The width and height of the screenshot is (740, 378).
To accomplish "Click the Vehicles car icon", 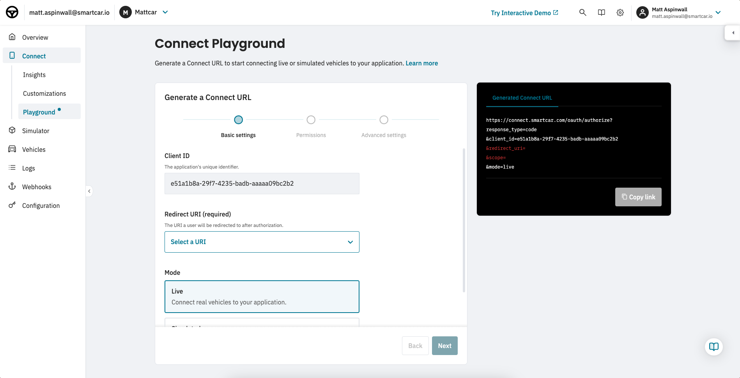I will pyautogui.click(x=12, y=149).
